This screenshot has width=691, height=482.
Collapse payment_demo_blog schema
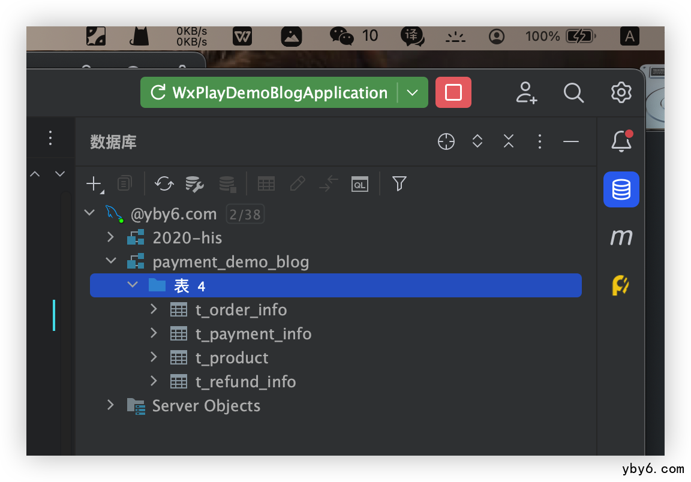click(x=111, y=261)
